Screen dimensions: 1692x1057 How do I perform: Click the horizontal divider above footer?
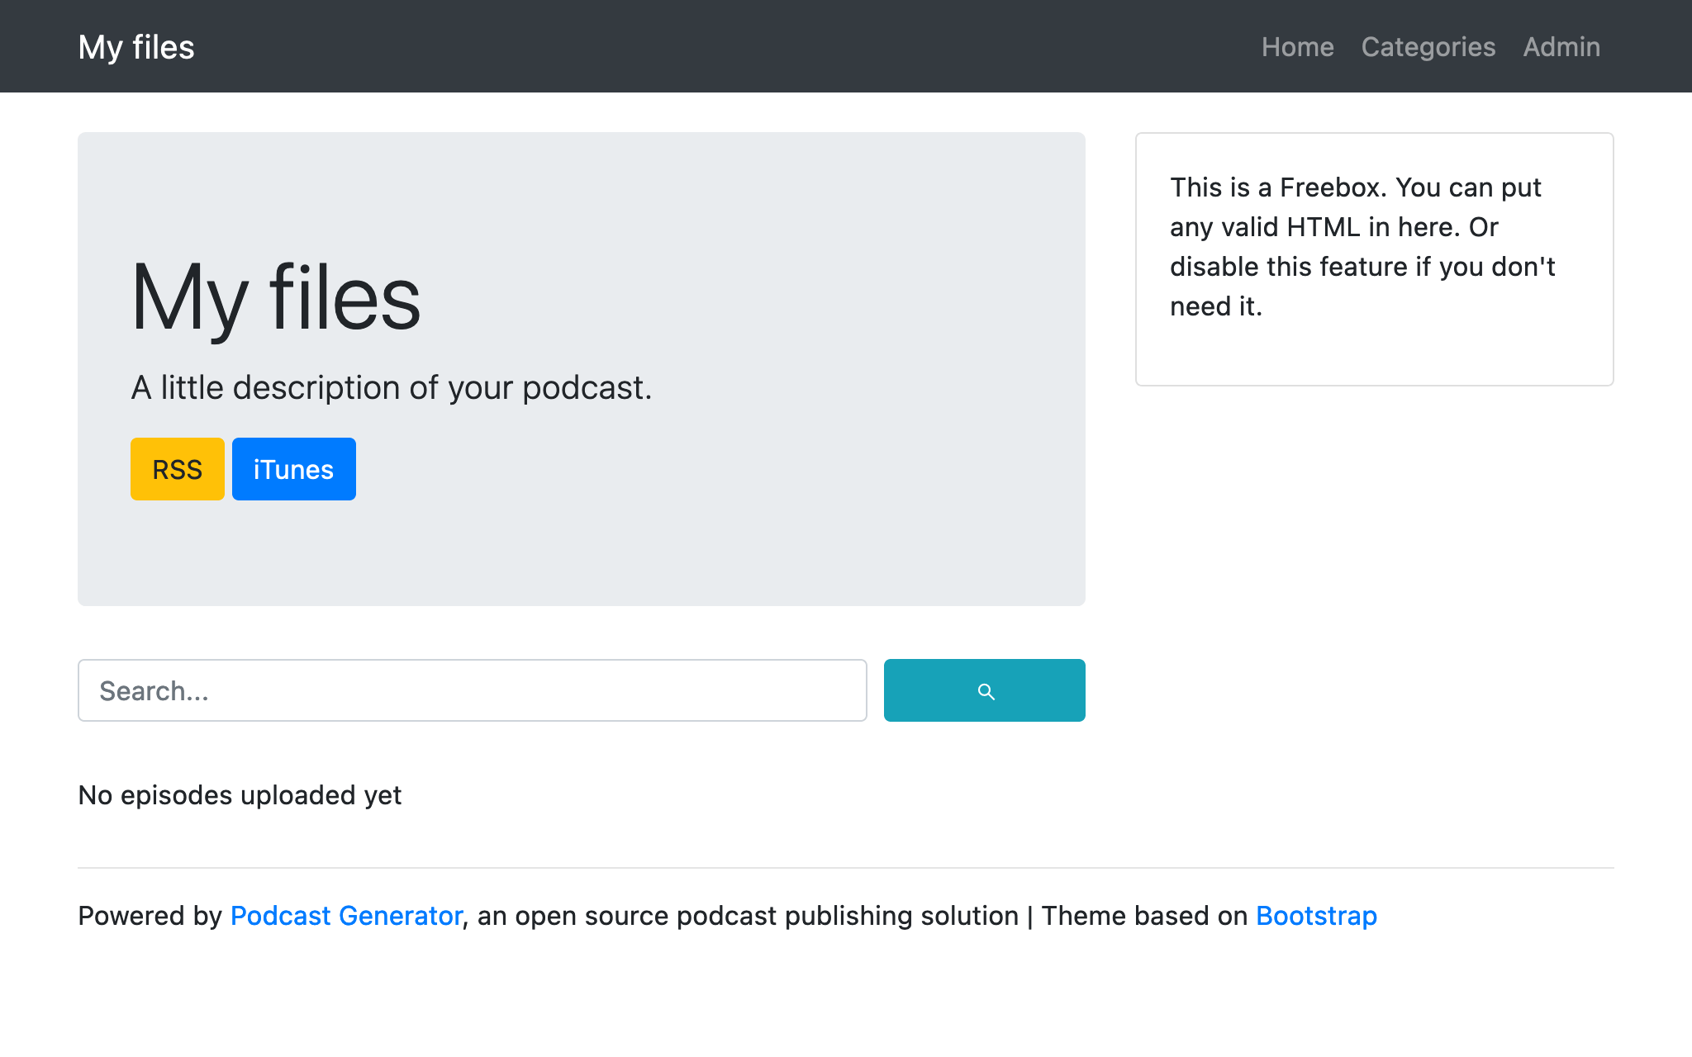845,868
